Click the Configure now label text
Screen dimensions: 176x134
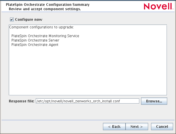[29, 20]
